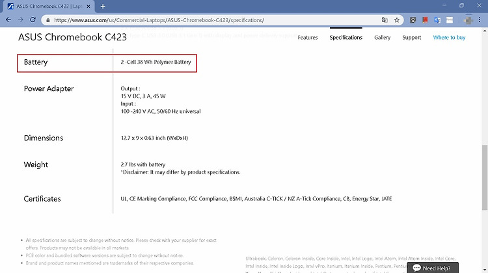Click the 2.7 lbs with battery text
This screenshot has width=488, height=273.
(x=143, y=164)
